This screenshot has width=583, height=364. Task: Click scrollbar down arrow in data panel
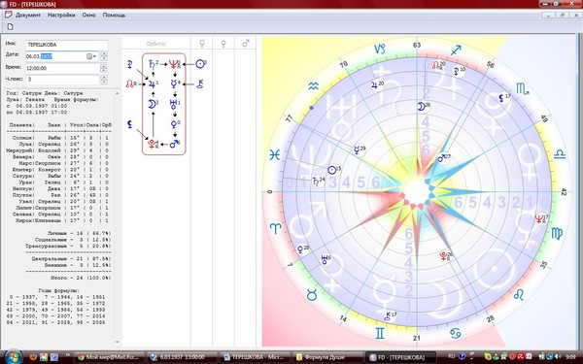tap(117, 342)
